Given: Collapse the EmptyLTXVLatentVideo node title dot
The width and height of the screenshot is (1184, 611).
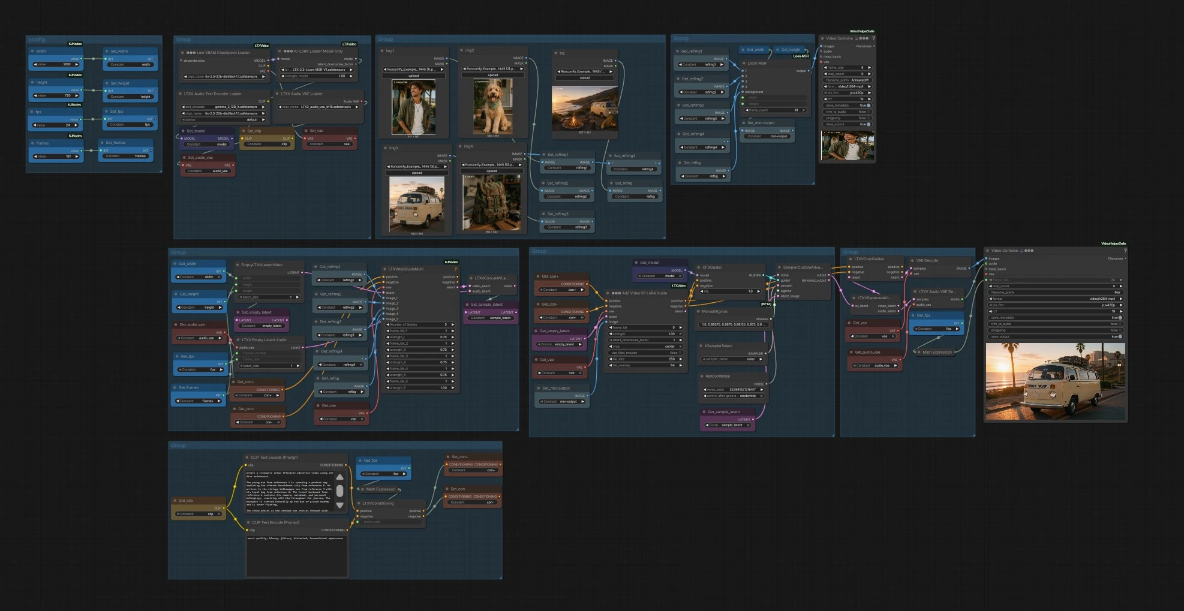Looking at the screenshot, I should tap(237, 265).
